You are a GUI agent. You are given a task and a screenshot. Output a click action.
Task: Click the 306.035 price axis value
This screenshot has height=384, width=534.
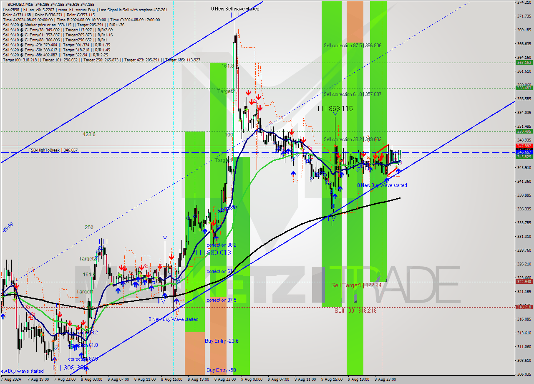tap(524, 374)
